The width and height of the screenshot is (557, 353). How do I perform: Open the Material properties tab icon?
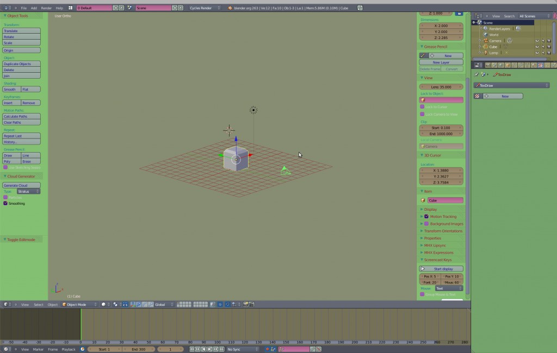[533, 65]
